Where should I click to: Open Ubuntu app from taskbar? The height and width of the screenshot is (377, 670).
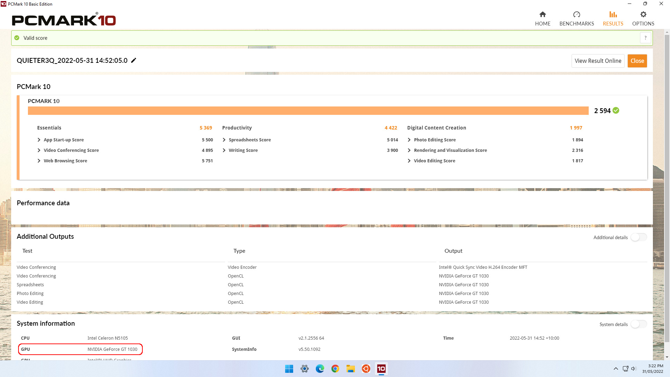click(366, 369)
